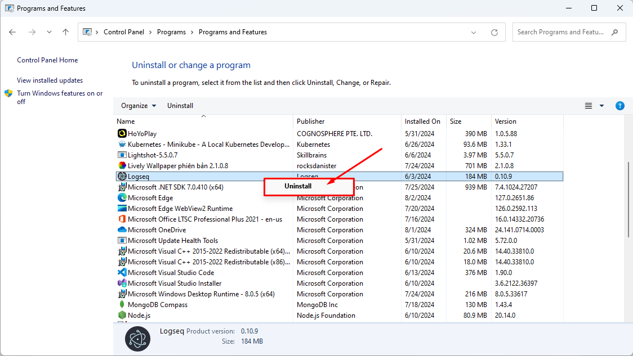633x356 pixels.
Task: Click the search magnifier icon
Action: click(615, 32)
